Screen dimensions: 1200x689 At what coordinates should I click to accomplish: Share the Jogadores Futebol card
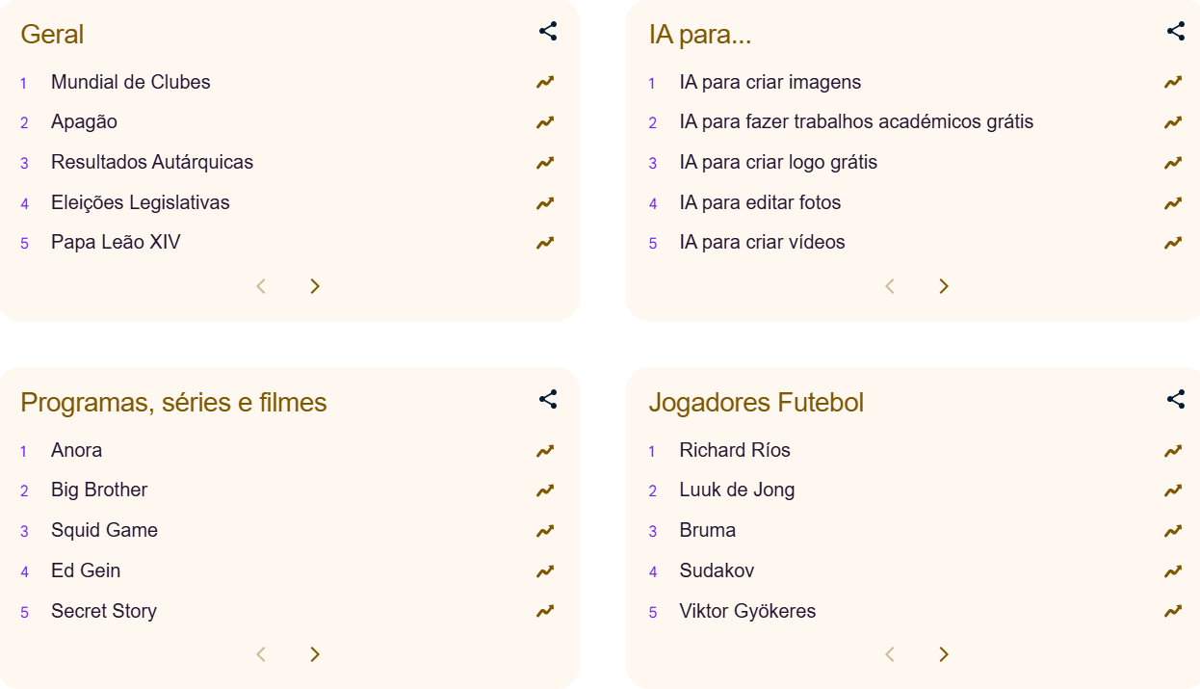(x=1176, y=399)
